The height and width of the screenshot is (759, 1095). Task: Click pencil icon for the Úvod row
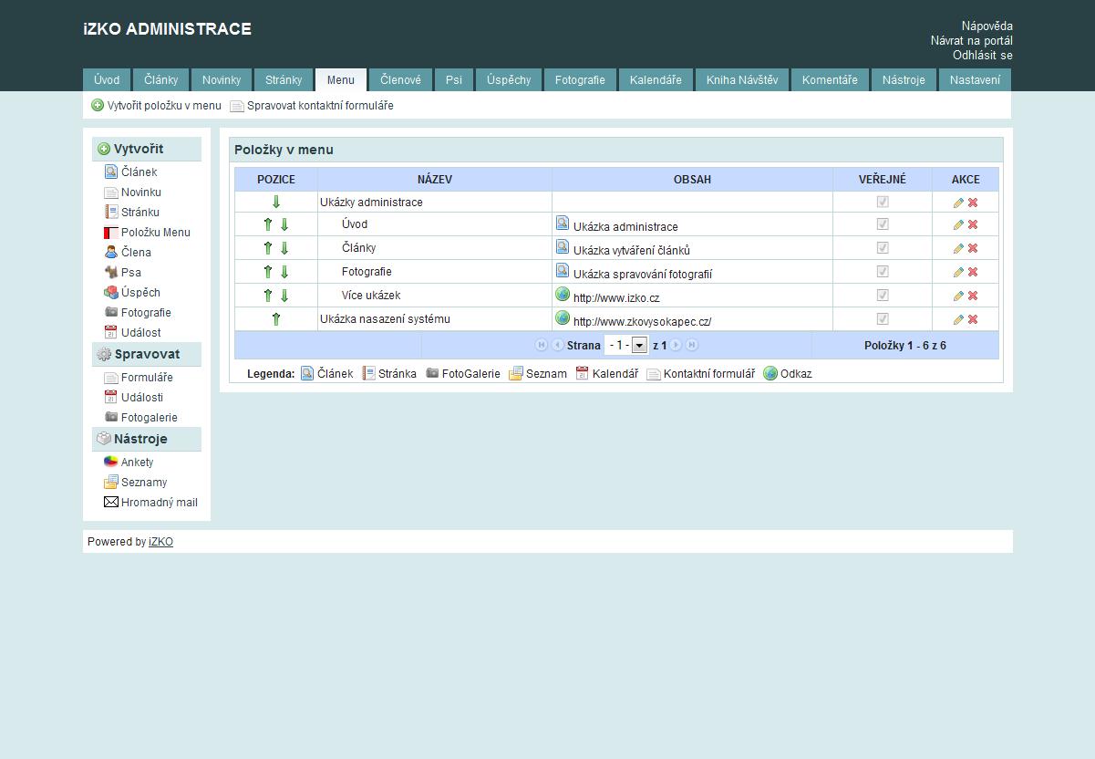tap(958, 224)
